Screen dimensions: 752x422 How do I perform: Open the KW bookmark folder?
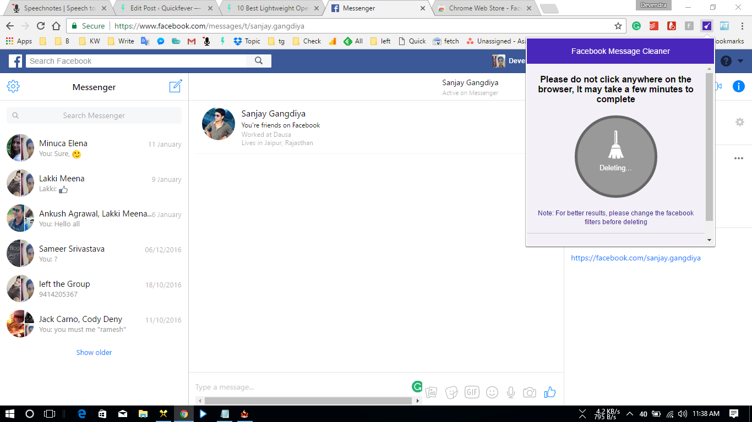(x=89, y=41)
